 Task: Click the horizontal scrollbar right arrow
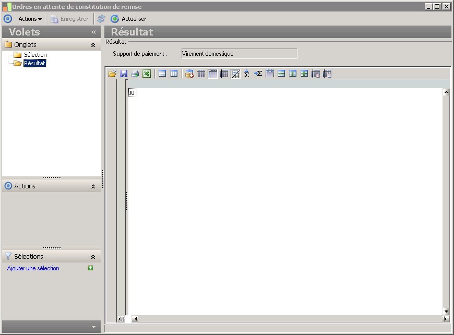[x=445, y=319]
